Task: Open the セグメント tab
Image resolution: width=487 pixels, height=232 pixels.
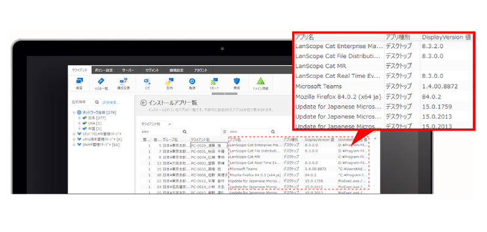Action: click(152, 70)
